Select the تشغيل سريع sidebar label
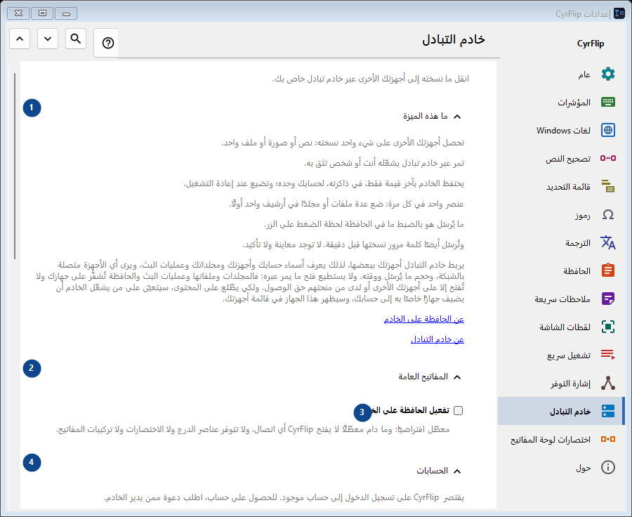This screenshot has height=517, width=632. [x=569, y=355]
